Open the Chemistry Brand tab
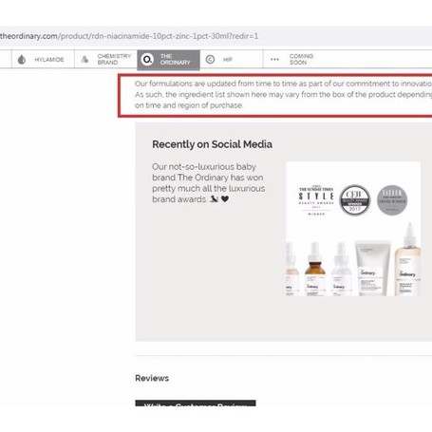The height and width of the screenshot is (432, 432). coord(106,59)
